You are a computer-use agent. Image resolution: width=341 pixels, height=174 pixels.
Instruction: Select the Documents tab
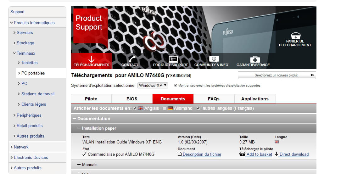(x=173, y=99)
